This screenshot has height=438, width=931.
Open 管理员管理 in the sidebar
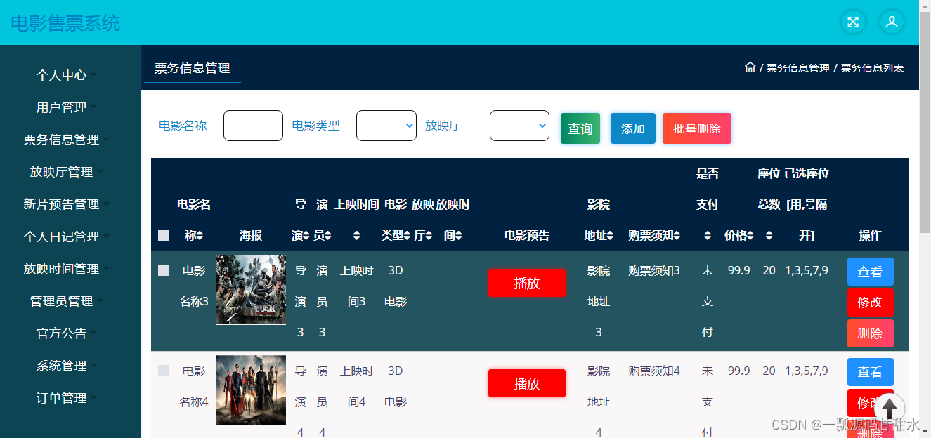point(66,301)
